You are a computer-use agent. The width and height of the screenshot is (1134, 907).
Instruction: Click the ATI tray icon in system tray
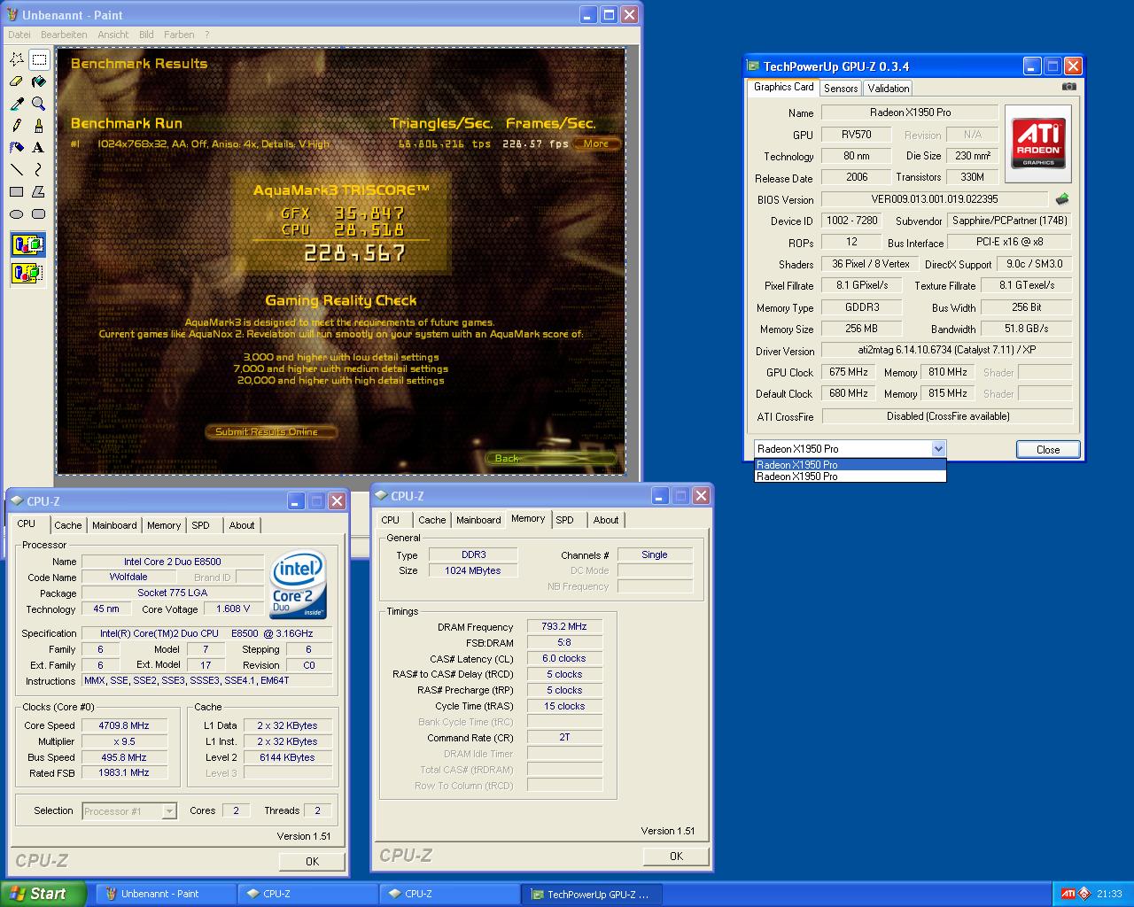tap(1069, 894)
